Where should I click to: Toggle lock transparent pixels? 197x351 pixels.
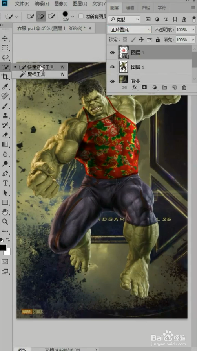click(125, 40)
